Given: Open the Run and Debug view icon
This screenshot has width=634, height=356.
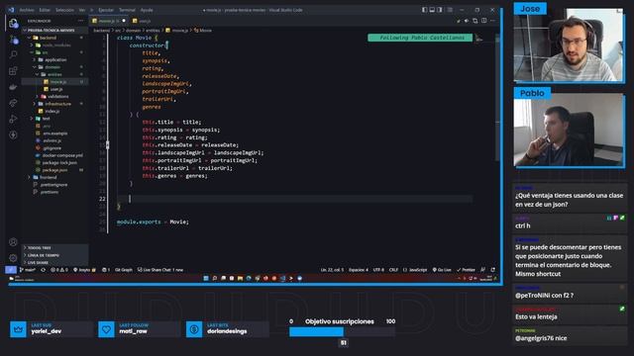Looking at the screenshot, I should pos(13,119).
